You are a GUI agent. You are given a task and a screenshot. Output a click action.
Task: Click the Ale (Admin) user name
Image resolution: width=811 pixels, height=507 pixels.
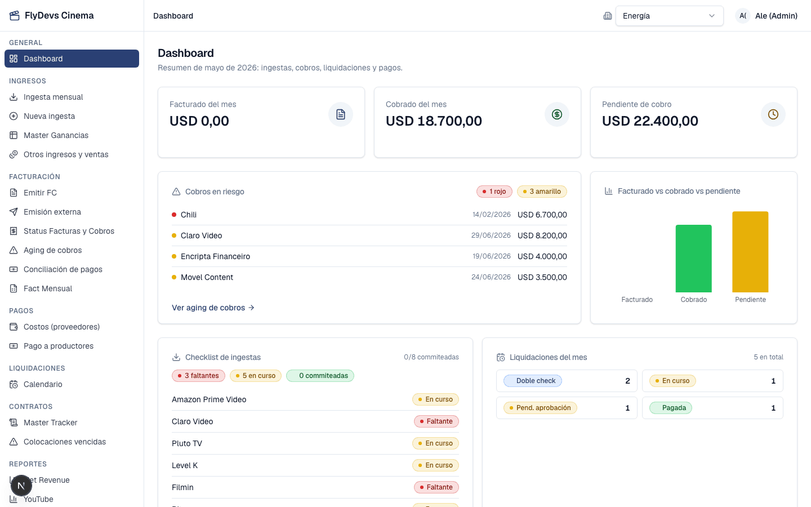[x=776, y=16]
